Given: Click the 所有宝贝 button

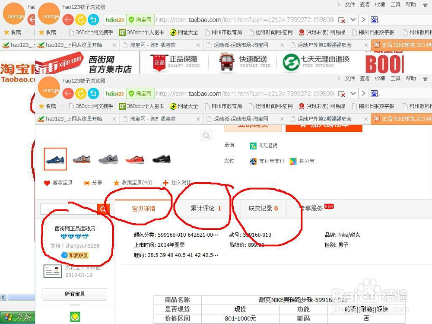Looking at the screenshot, I should [74, 294].
